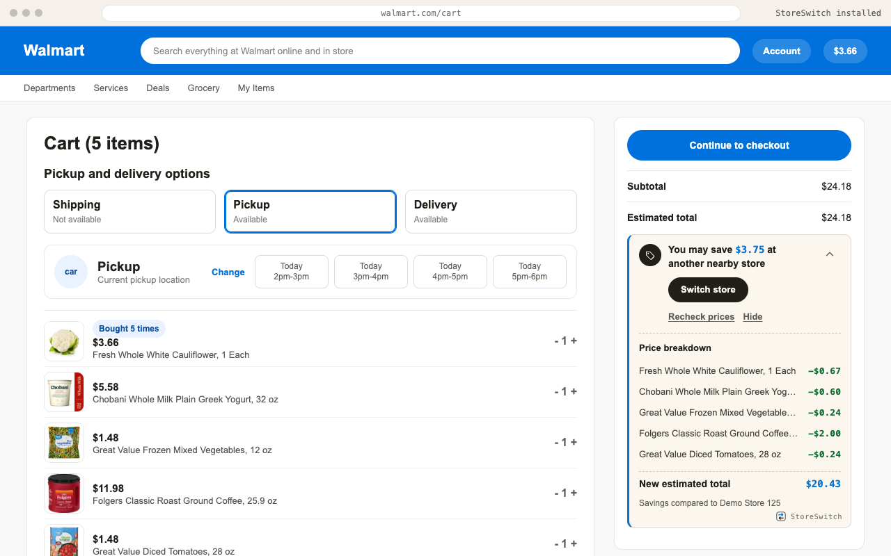Image resolution: width=891 pixels, height=556 pixels.
Task: Open the frozen mixed vegetables thumbnail
Action: (x=64, y=443)
